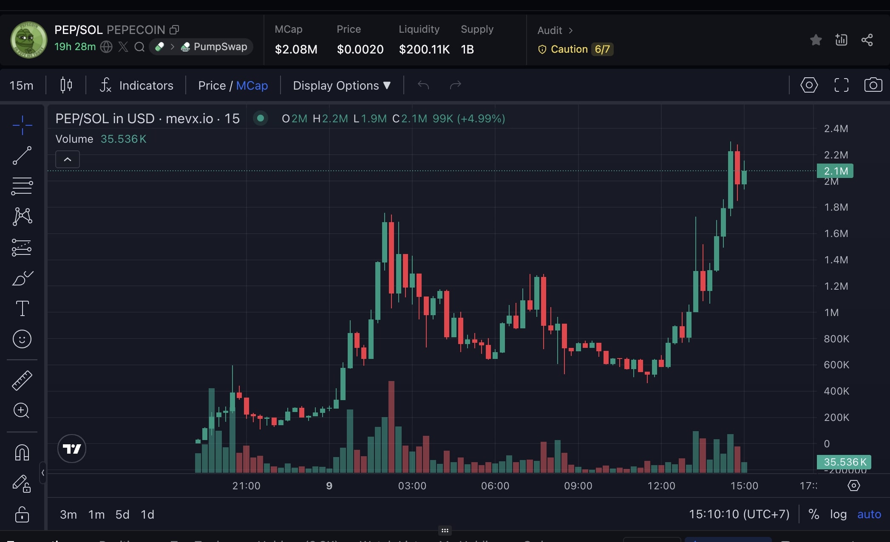Click the zoom in magnifier tool
The height and width of the screenshot is (542, 890).
pyautogui.click(x=22, y=411)
